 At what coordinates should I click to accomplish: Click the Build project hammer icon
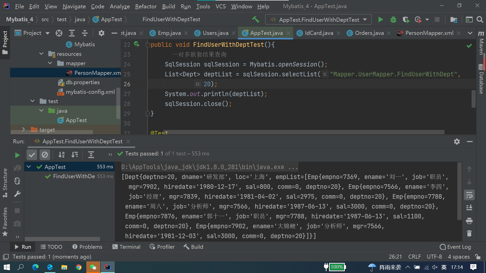[255, 19]
